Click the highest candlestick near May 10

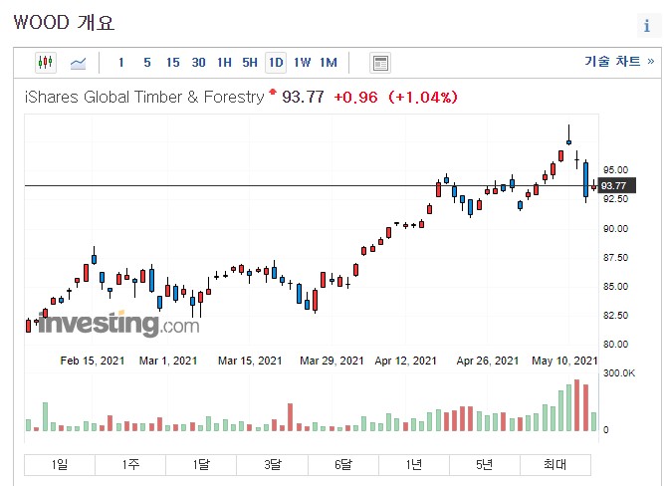click(568, 135)
